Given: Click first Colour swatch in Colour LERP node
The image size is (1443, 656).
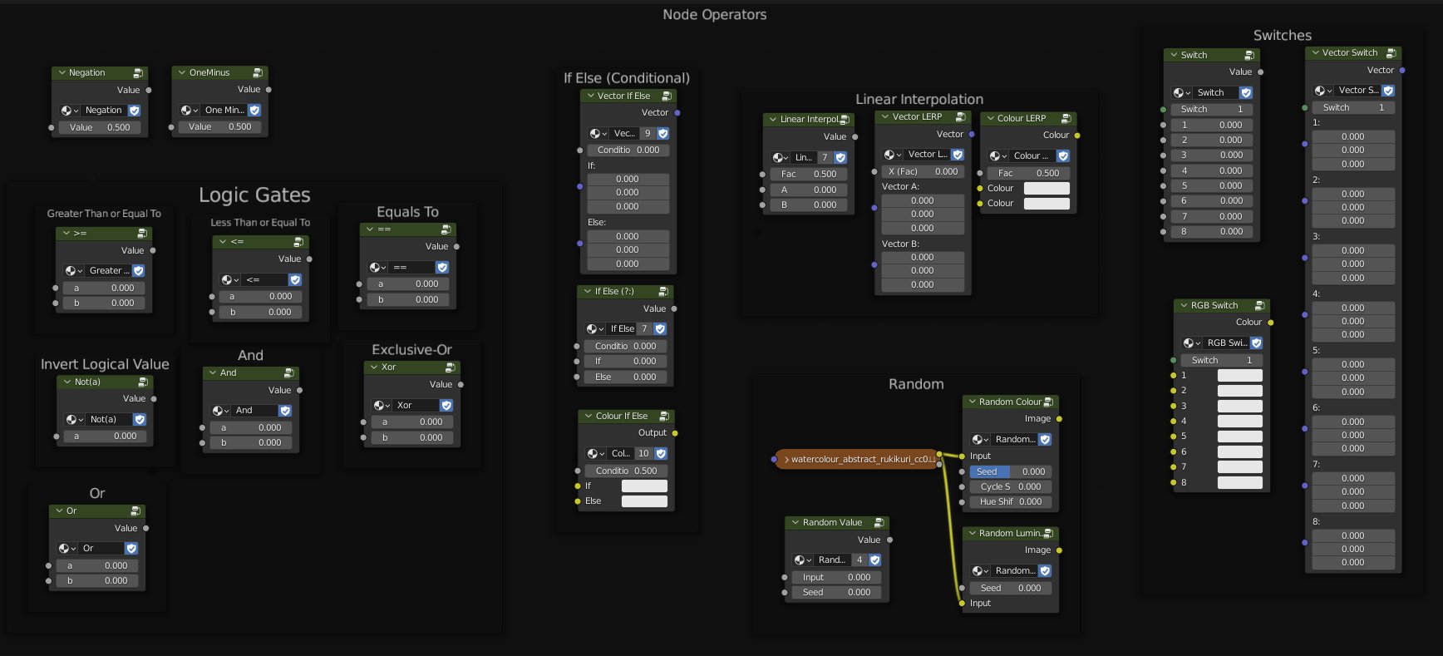Looking at the screenshot, I should click(1047, 189).
